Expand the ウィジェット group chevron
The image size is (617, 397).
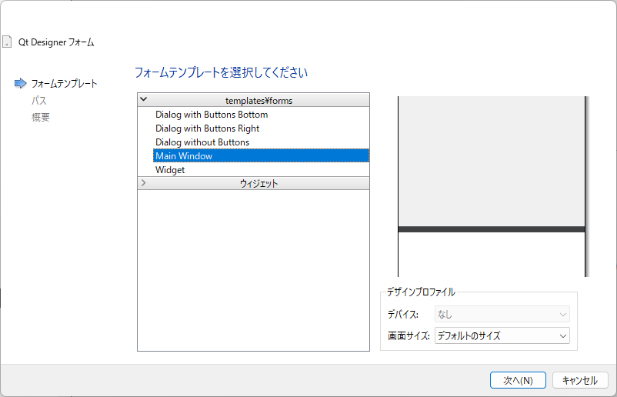144,183
